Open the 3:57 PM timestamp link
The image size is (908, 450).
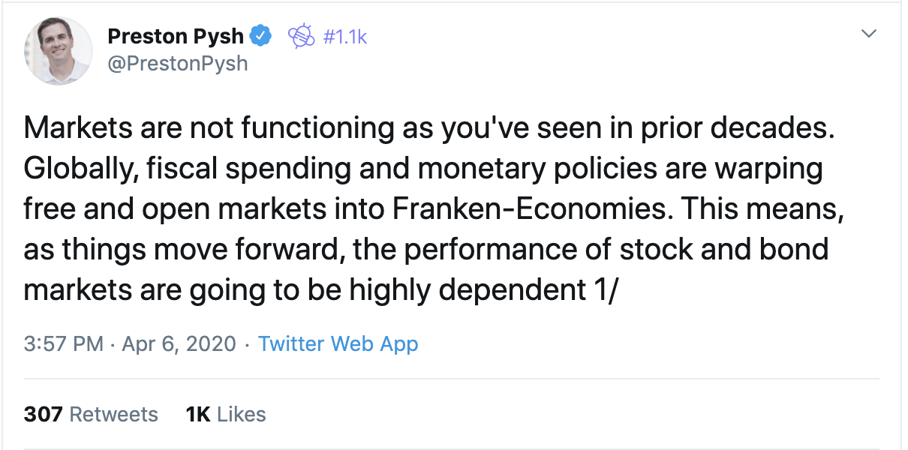(x=64, y=344)
